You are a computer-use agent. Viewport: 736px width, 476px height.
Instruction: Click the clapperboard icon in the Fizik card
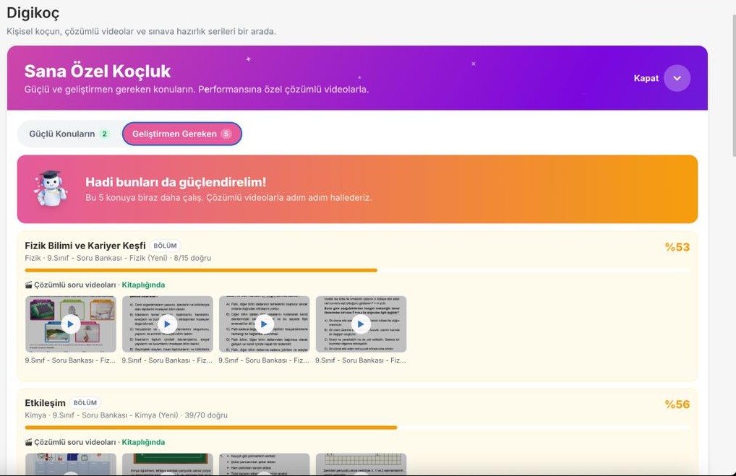point(29,285)
